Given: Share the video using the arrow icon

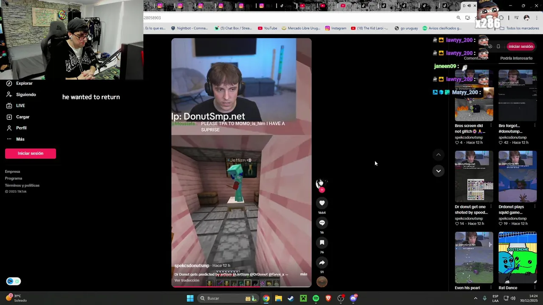Looking at the screenshot, I should click(322, 263).
